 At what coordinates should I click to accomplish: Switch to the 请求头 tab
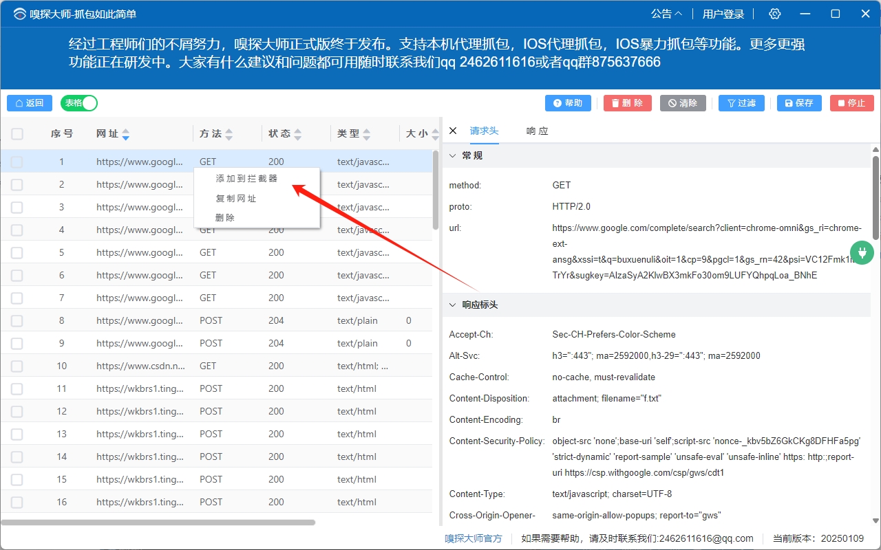click(485, 131)
